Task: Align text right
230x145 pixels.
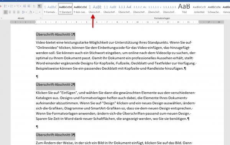Action: click(x=14, y=12)
